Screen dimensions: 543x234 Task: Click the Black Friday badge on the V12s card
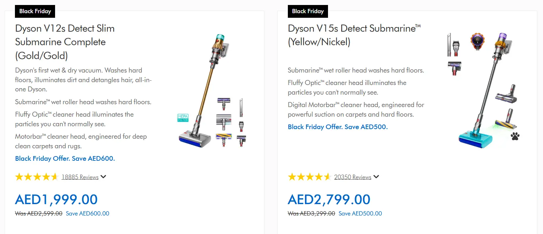[35, 11]
